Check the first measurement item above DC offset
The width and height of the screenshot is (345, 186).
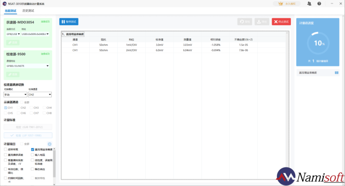(5, 149)
